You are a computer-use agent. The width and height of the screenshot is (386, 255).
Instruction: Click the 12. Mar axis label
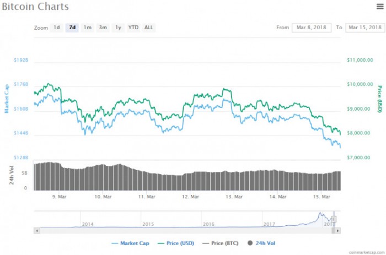pyautogui.click(x=190, y=197)
